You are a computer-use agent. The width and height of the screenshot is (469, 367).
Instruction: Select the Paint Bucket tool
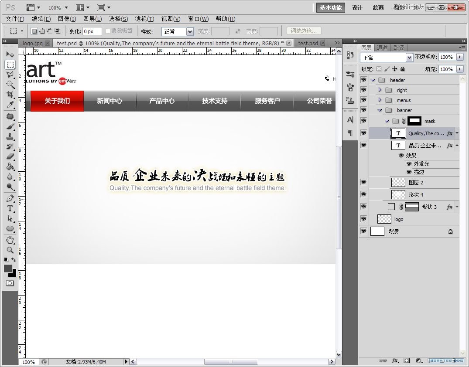pyautogui.click(x=10, y=167)
